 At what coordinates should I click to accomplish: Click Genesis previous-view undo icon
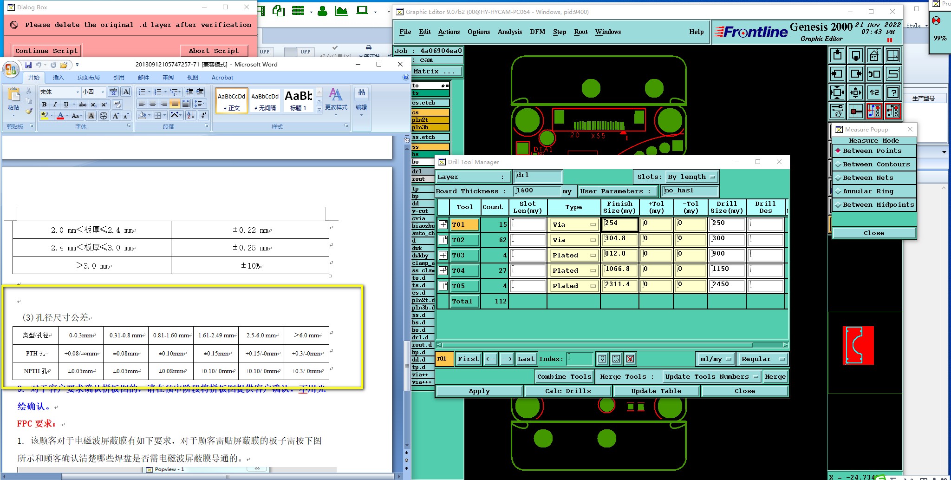tap(874, 74)
